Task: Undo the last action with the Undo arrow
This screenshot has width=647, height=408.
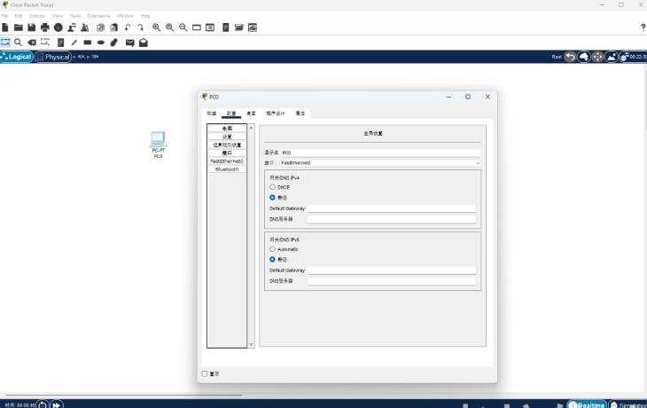Action: [128, 27]
